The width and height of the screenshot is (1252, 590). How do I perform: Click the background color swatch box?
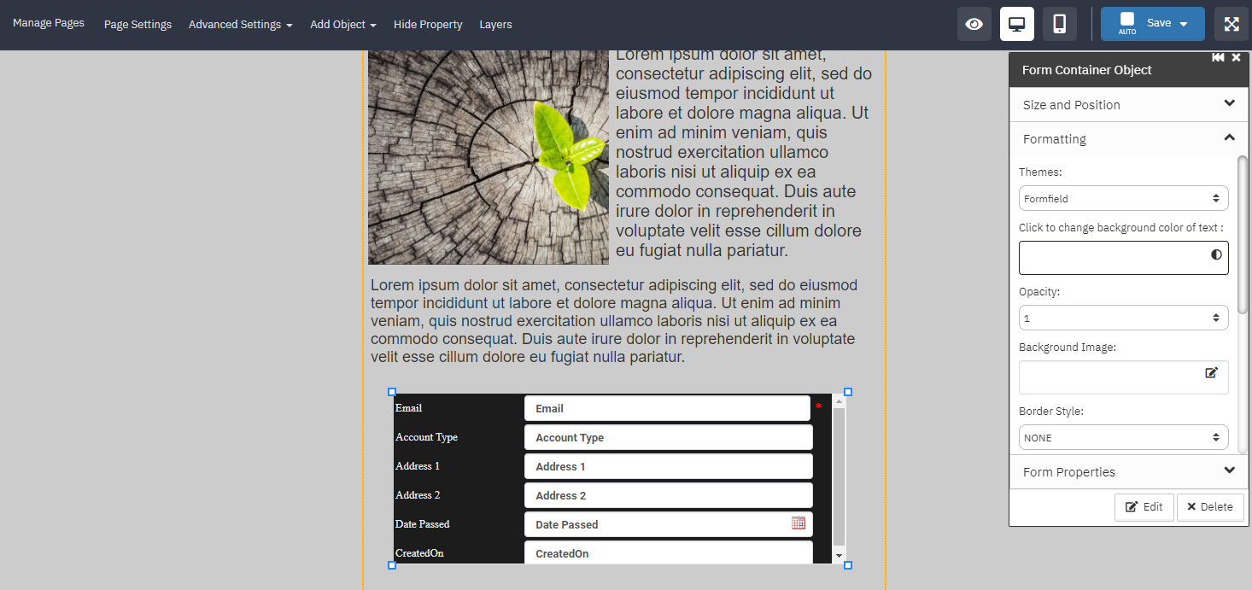(x=1123, y=258)
